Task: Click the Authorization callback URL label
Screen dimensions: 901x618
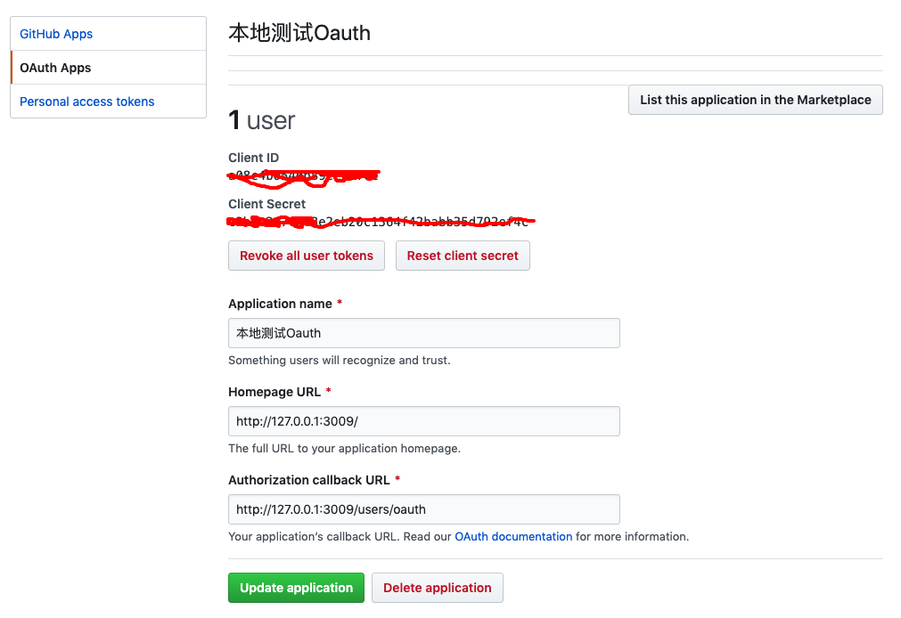Action: pyautogui.click(x=308, y=480)
